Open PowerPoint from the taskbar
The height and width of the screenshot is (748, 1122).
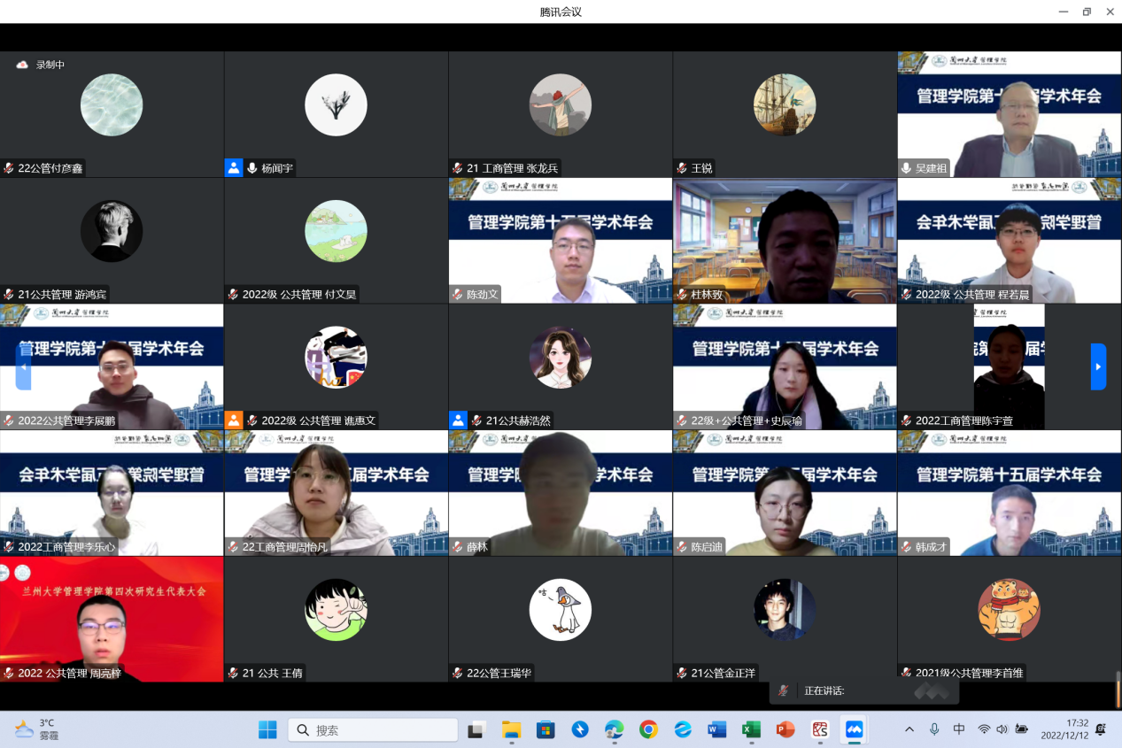[785, 729]
